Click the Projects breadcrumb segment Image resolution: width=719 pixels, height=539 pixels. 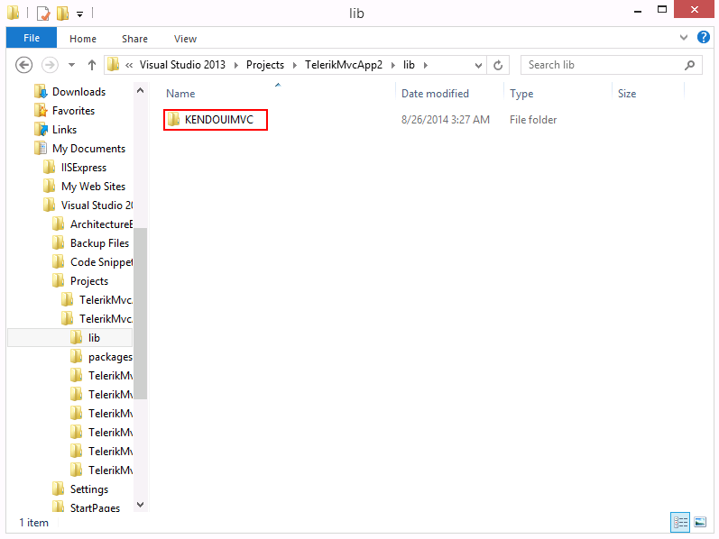(265, 65)
